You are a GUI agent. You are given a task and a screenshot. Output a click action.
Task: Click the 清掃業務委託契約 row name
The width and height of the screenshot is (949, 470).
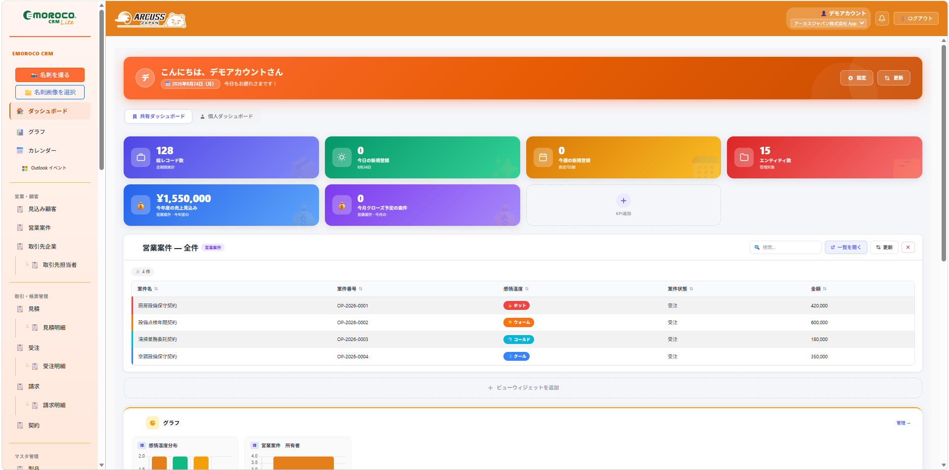click(x=157, y=340)
